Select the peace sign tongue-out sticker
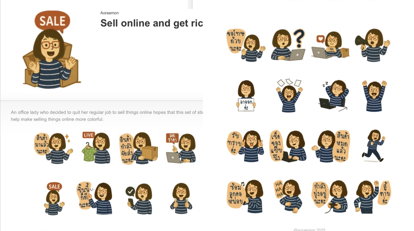 click(245, 146)
